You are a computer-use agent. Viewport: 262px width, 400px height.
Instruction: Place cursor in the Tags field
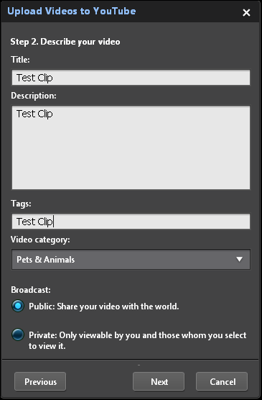pyautogui.click(x=131, y=221)
